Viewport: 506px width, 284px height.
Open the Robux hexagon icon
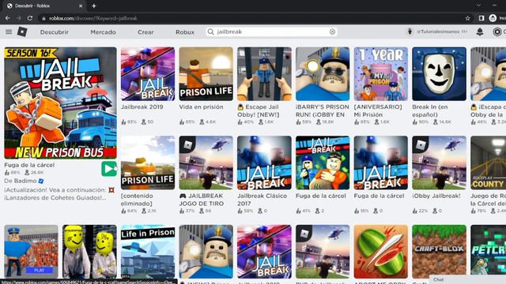click(497, 32)
